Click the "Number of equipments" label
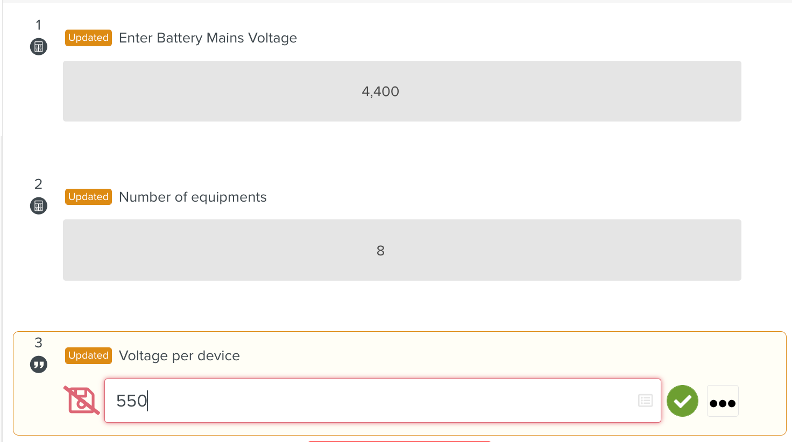 click(193, 197)
